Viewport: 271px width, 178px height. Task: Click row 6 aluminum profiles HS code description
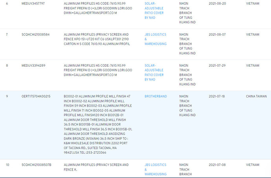(98, 8)
